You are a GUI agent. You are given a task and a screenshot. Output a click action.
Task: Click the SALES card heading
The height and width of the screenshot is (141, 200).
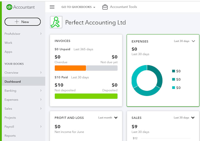click(x=136, y=118)
